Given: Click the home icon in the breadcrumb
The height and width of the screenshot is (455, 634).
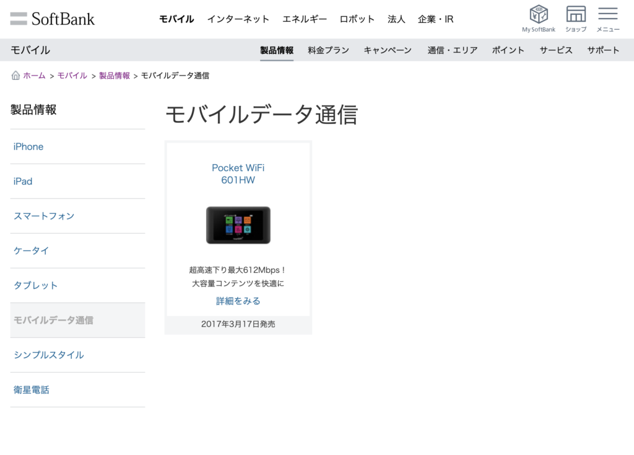Looking at the screenshot, I should tap(15, 75).
